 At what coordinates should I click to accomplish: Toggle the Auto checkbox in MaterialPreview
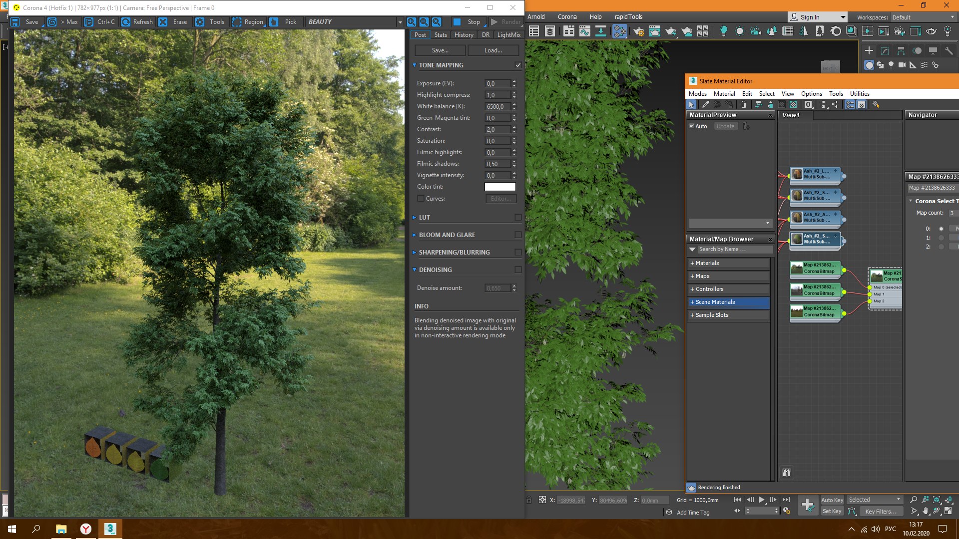(692, 126)
